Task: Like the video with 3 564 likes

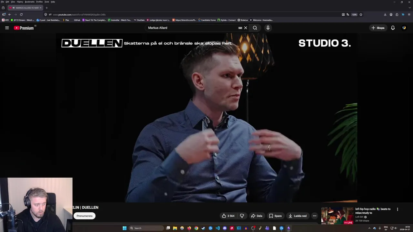Action: (228, 216)
